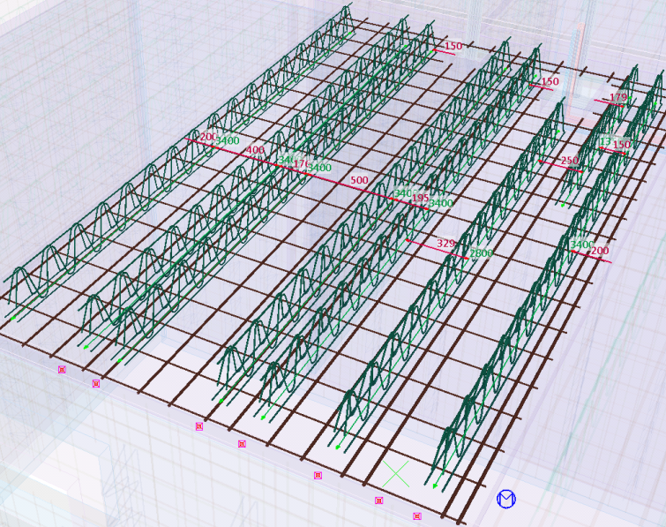This screenshot has width=666, height=527.
Task: Select the leftmost magenta handle point
Action: coord(62,370)
